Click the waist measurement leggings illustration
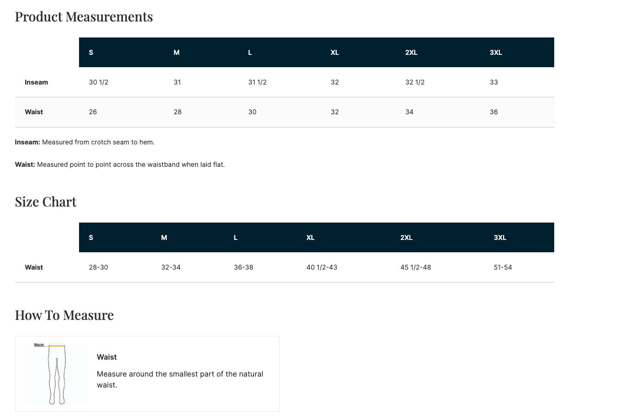 tap(56, 374)
